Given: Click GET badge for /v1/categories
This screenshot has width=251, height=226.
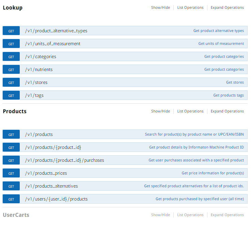Looking at the screenshot, I should 11,56.
